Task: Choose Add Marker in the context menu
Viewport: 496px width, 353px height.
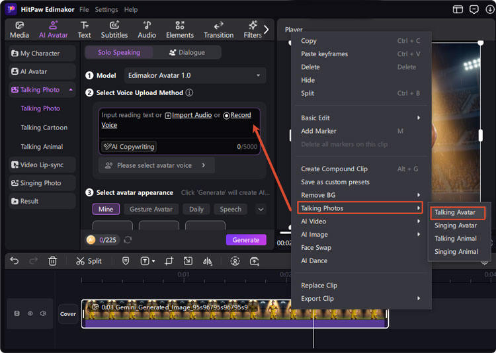Action: [x=360, y=131]
